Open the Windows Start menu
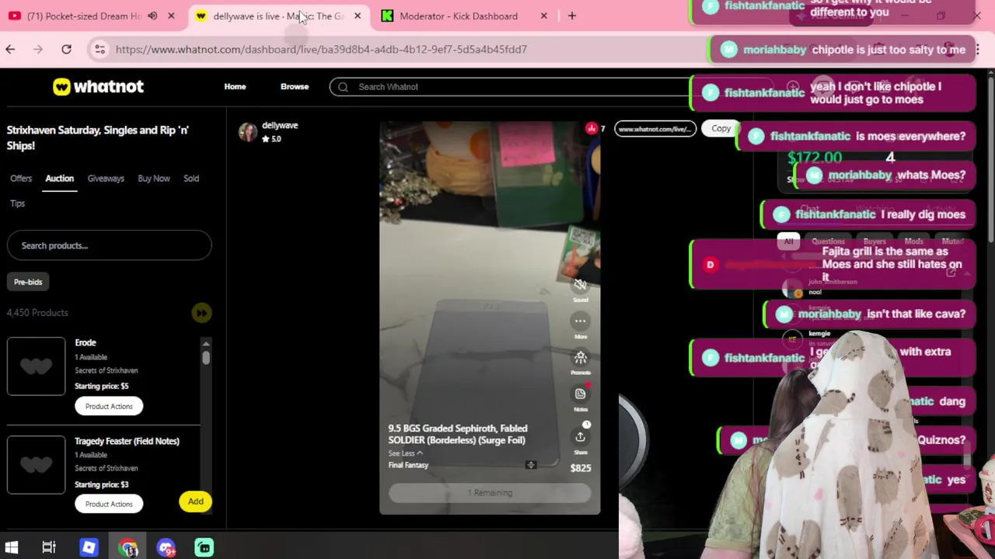Viewport: 995px width, 559px height. click(12, 548)
